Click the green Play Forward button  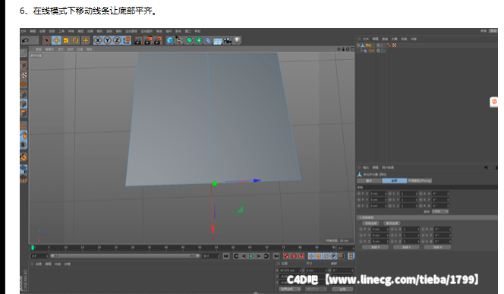click(251, 256)
